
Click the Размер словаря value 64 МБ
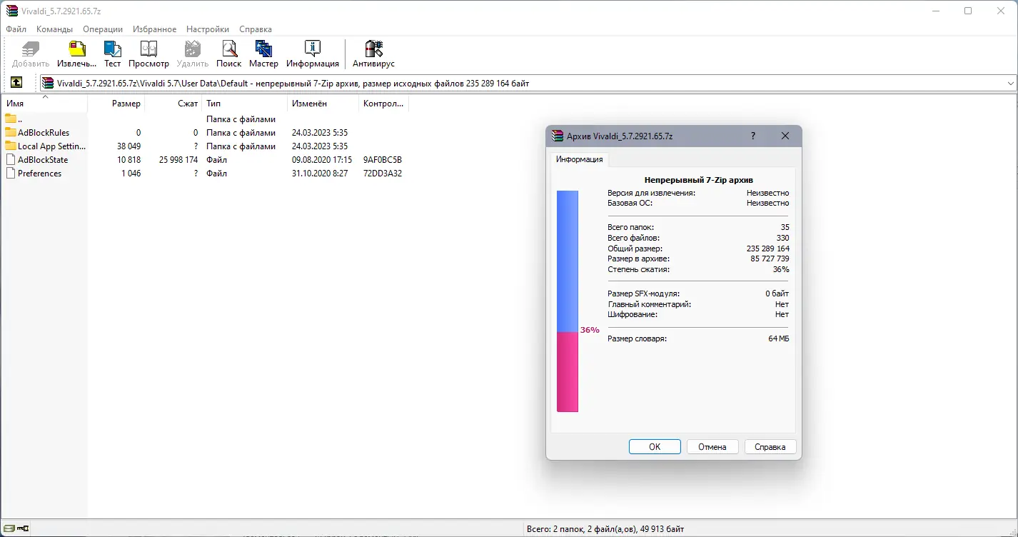tap(779, 338)
